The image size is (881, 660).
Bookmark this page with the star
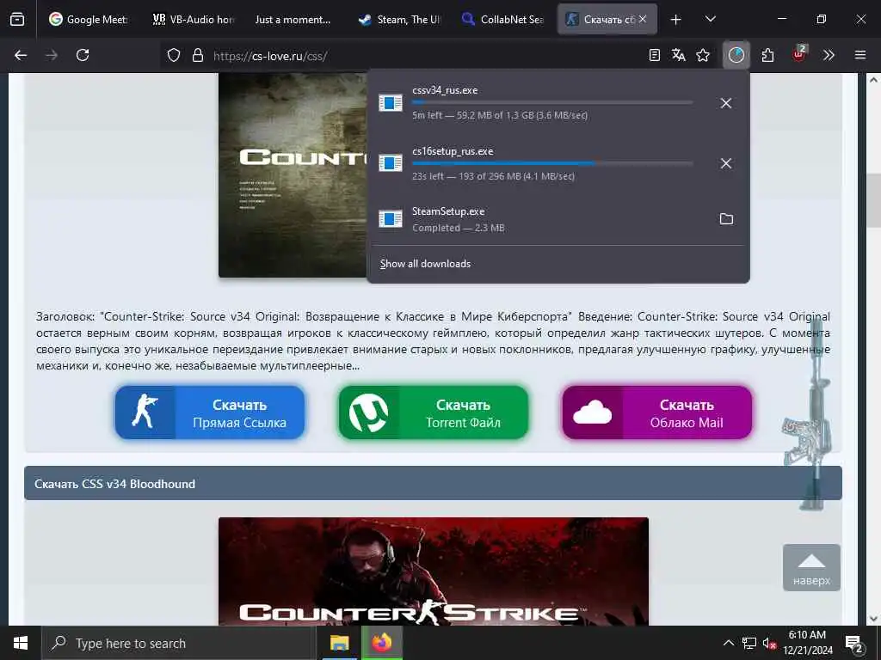703,55
